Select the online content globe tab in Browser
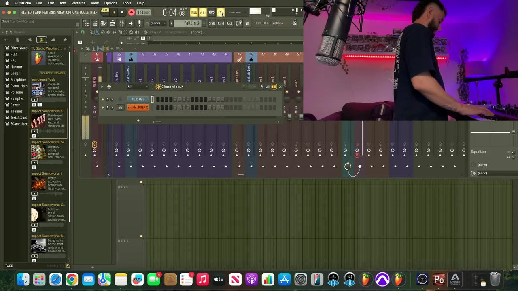518x291 pixels. click(x=41, y=40)
